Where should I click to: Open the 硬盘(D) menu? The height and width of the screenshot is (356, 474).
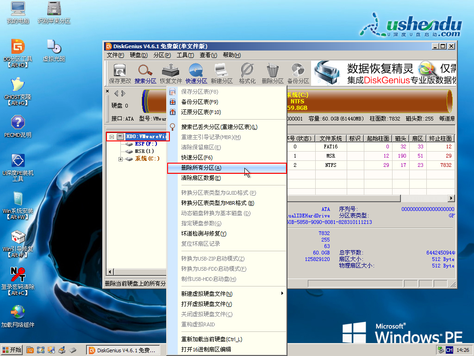tap(139, 55)
